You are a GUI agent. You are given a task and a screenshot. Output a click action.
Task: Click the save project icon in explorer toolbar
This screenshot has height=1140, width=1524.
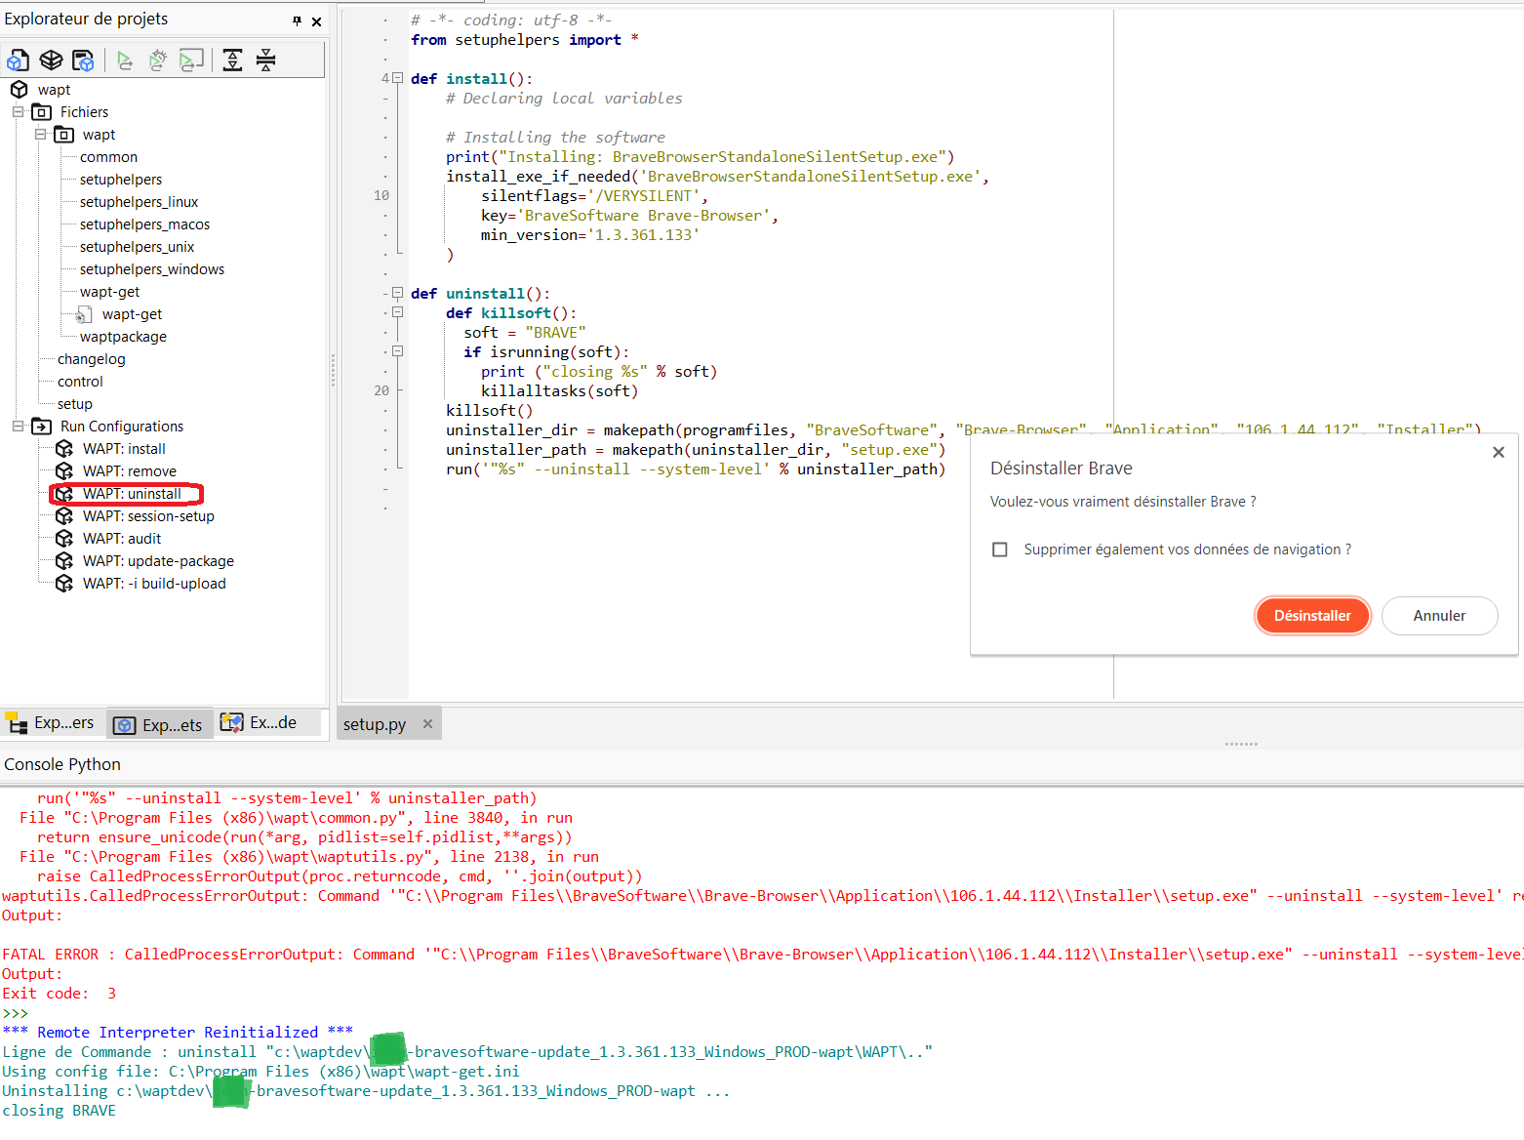(x=84, y=61)
